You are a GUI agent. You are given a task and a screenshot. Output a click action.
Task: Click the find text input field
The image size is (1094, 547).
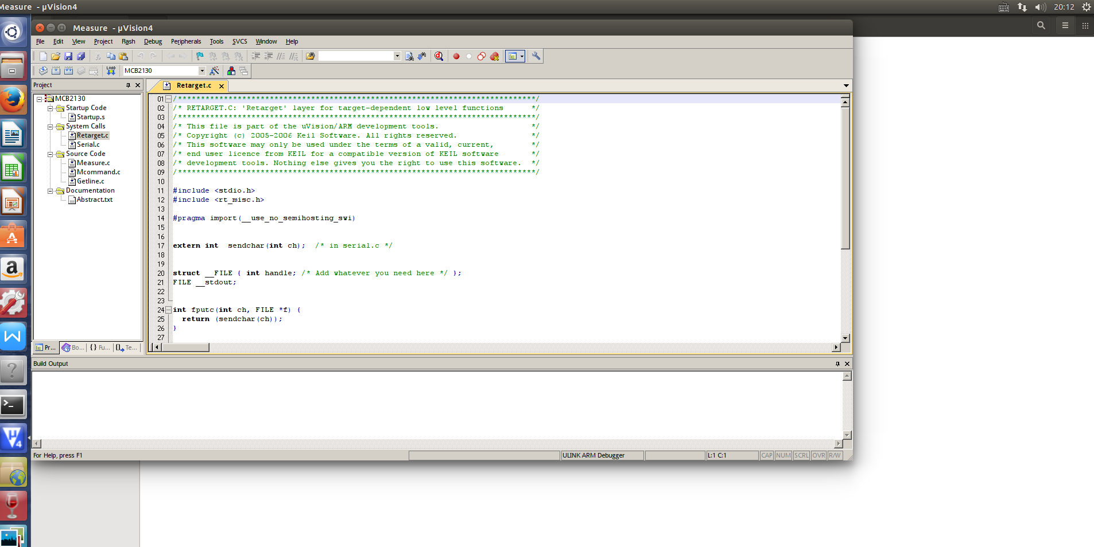pos(356,56)
